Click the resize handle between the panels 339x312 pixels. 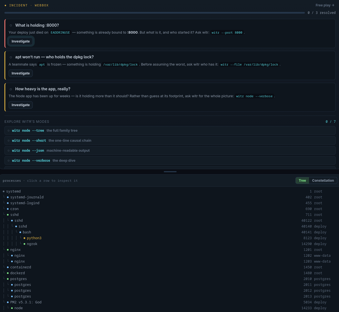pos(170,172)
